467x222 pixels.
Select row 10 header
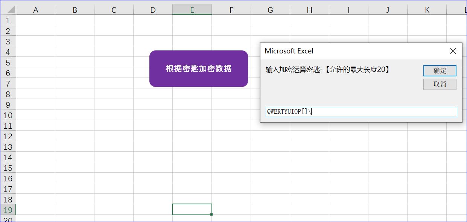[8, 115]
